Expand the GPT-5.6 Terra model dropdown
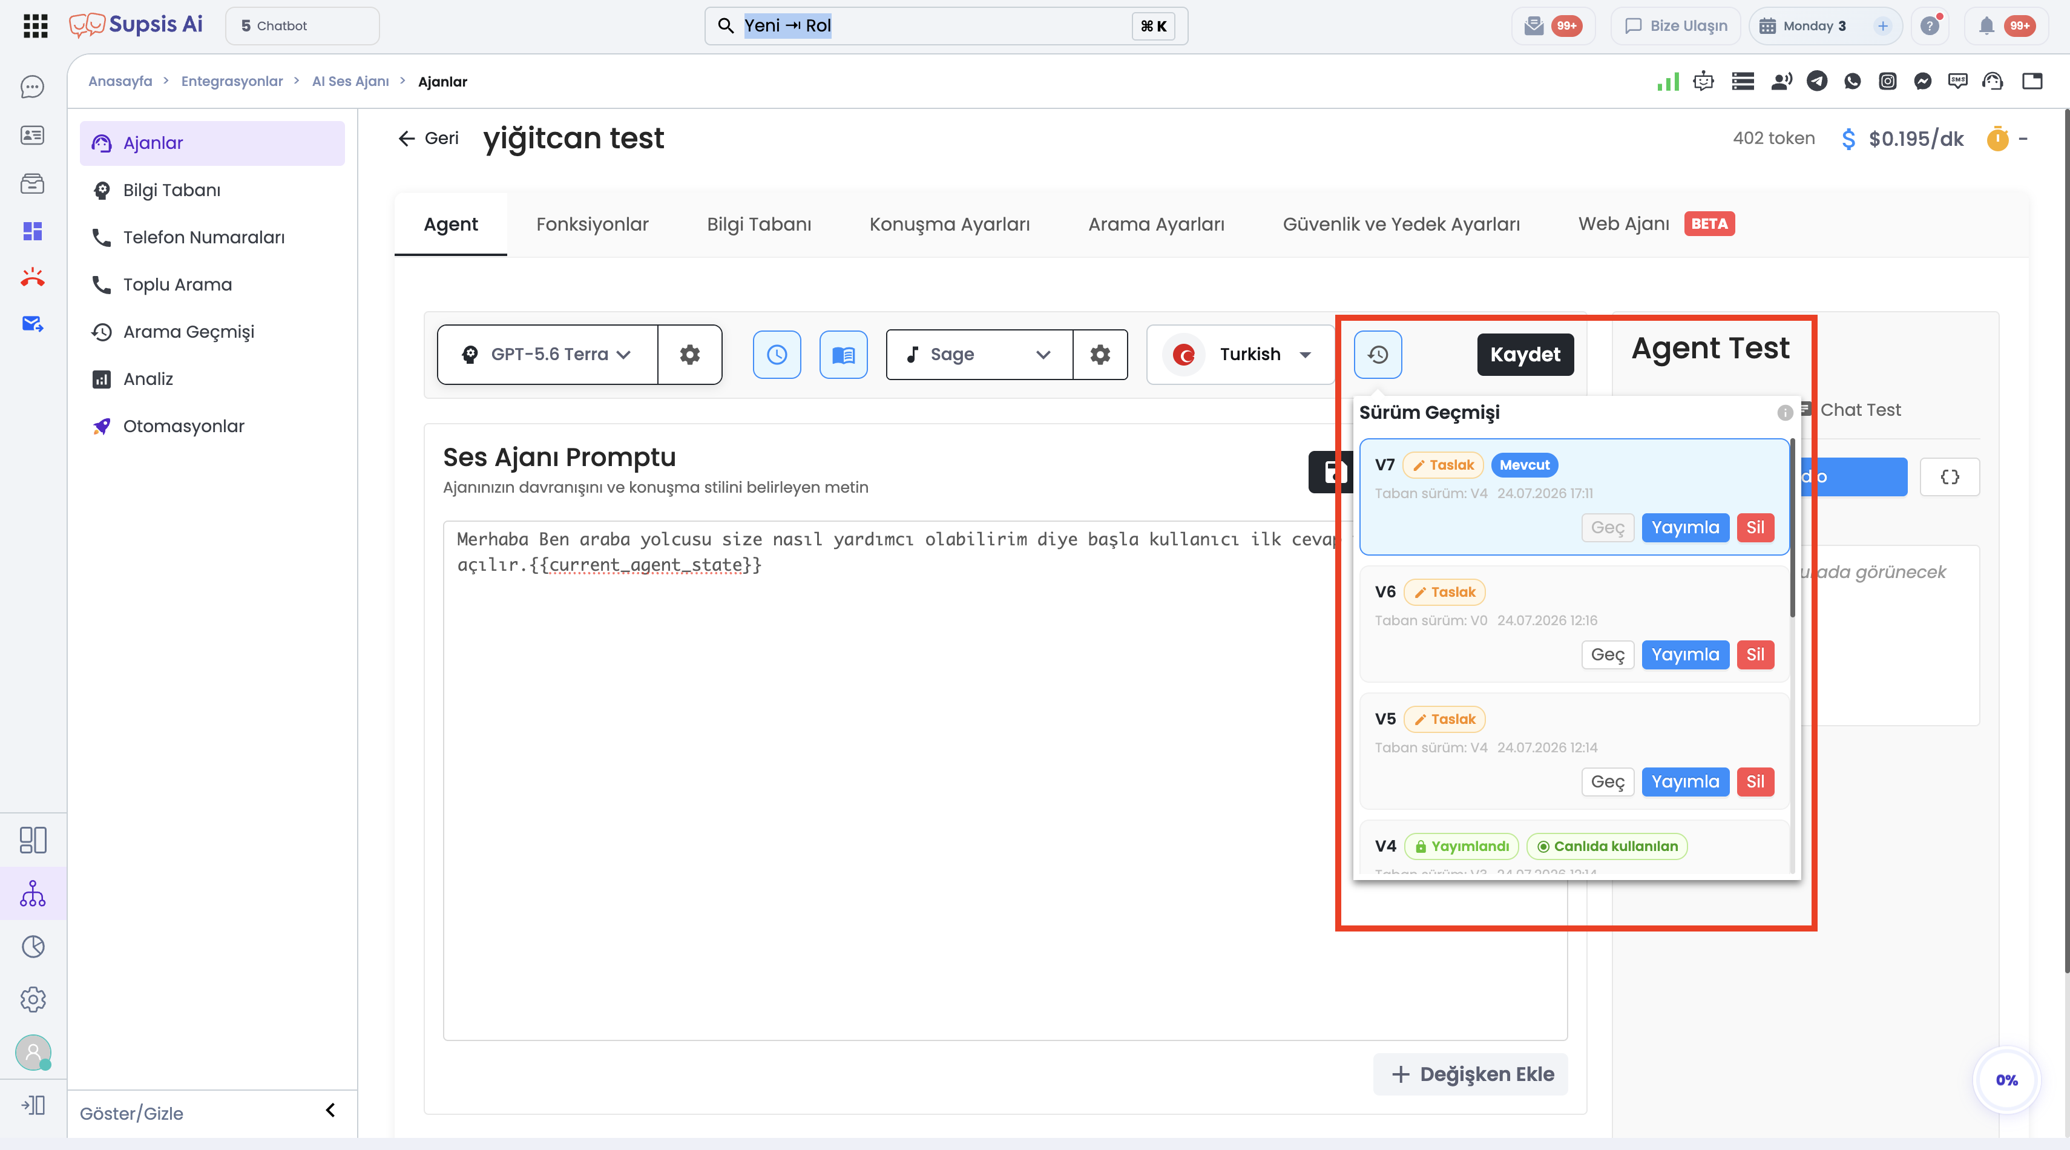The height and width of the screenshot is (1150, 2070). [x=547, y=355]
